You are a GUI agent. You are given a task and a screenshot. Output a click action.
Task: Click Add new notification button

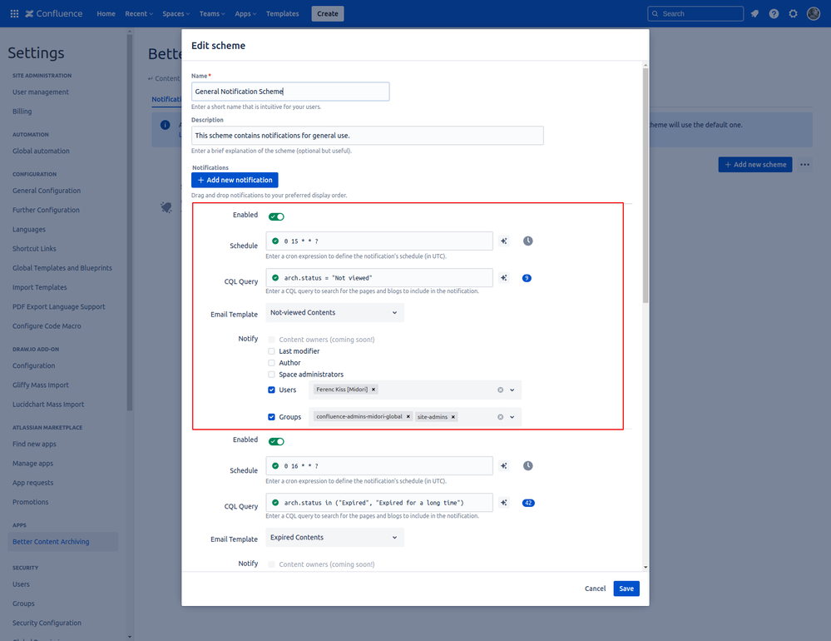click(x=235, y=181)
